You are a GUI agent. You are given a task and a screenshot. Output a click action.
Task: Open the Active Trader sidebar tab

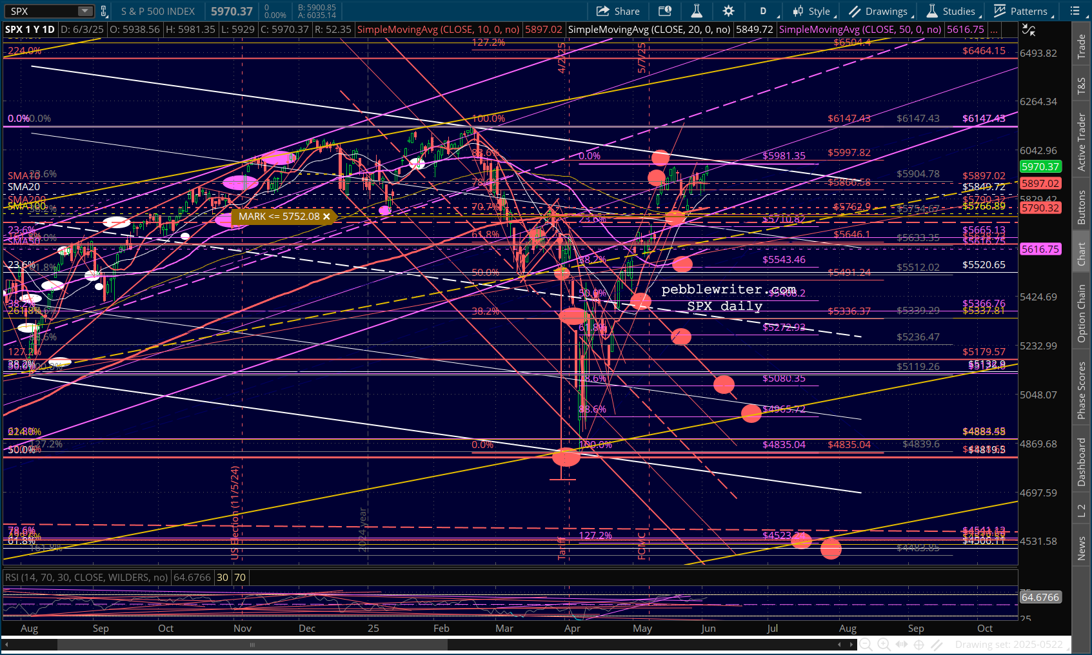click(x=1082, y=142)
